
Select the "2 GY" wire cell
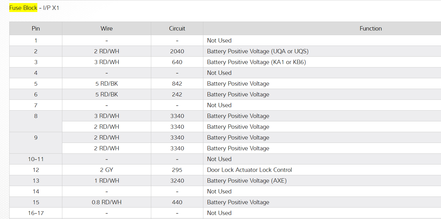(x=106, y=170)
